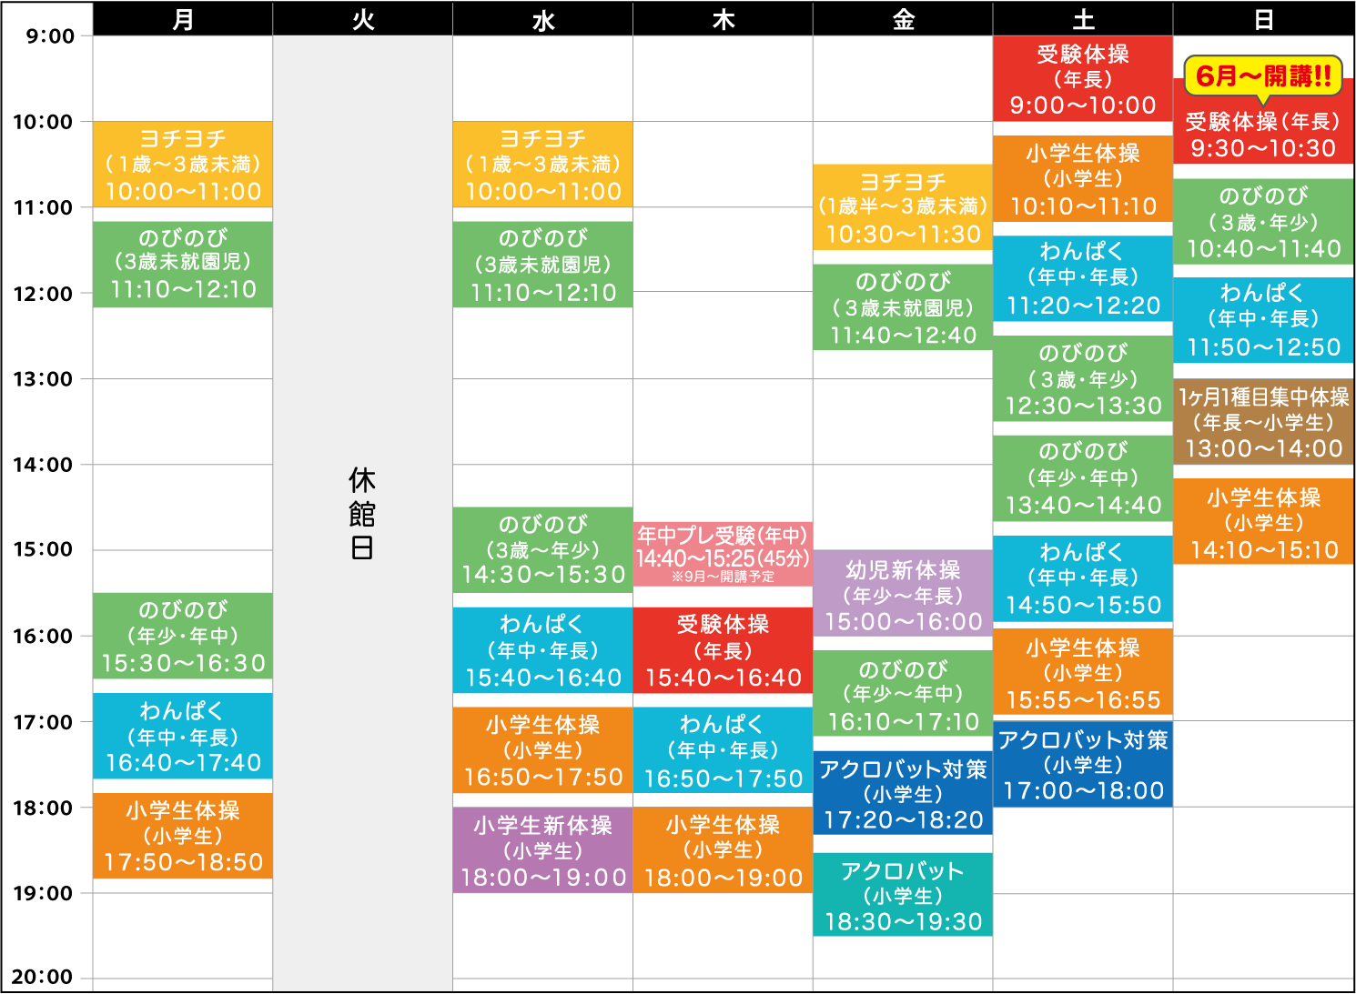This screenshot has height=994, width=1356.
Task: Choose the 小学生体操 17:50〜18:50 class block
Action: coord(183,837)
